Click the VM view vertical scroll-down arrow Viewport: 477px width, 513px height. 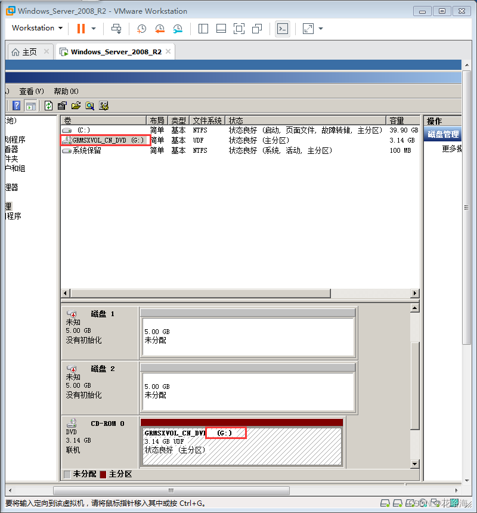(x=467, y=481)
